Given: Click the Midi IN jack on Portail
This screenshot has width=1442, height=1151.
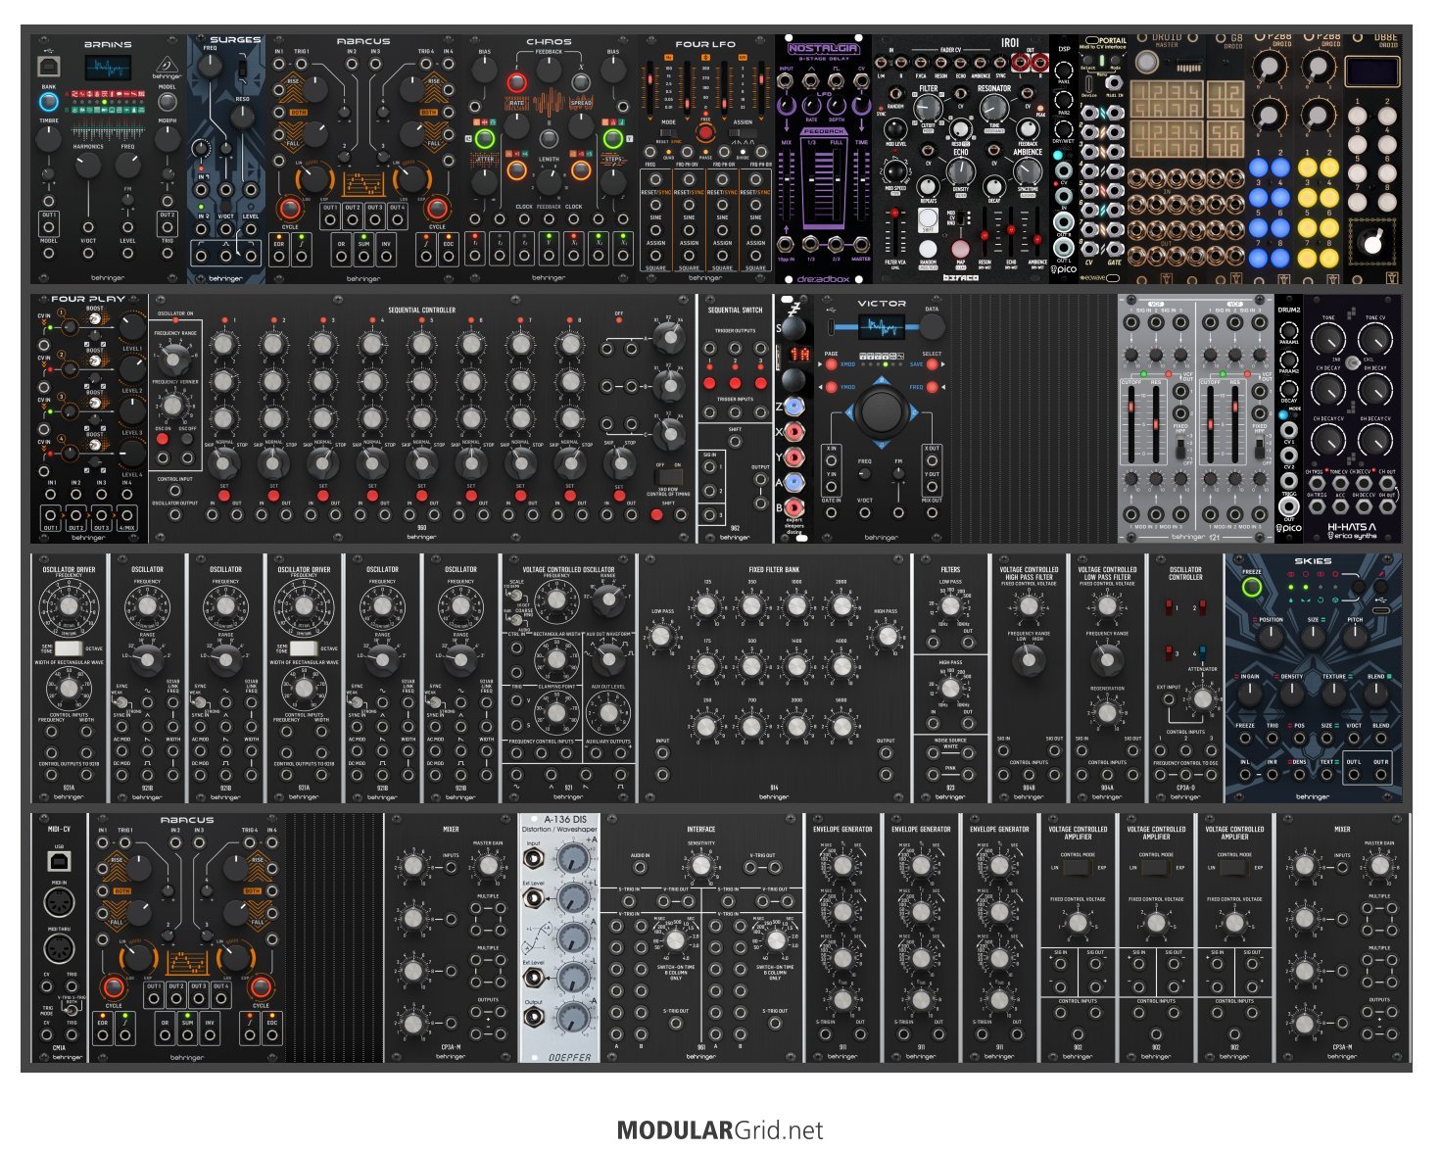Looking at the screenshot, I should [x=1114, y=82].
